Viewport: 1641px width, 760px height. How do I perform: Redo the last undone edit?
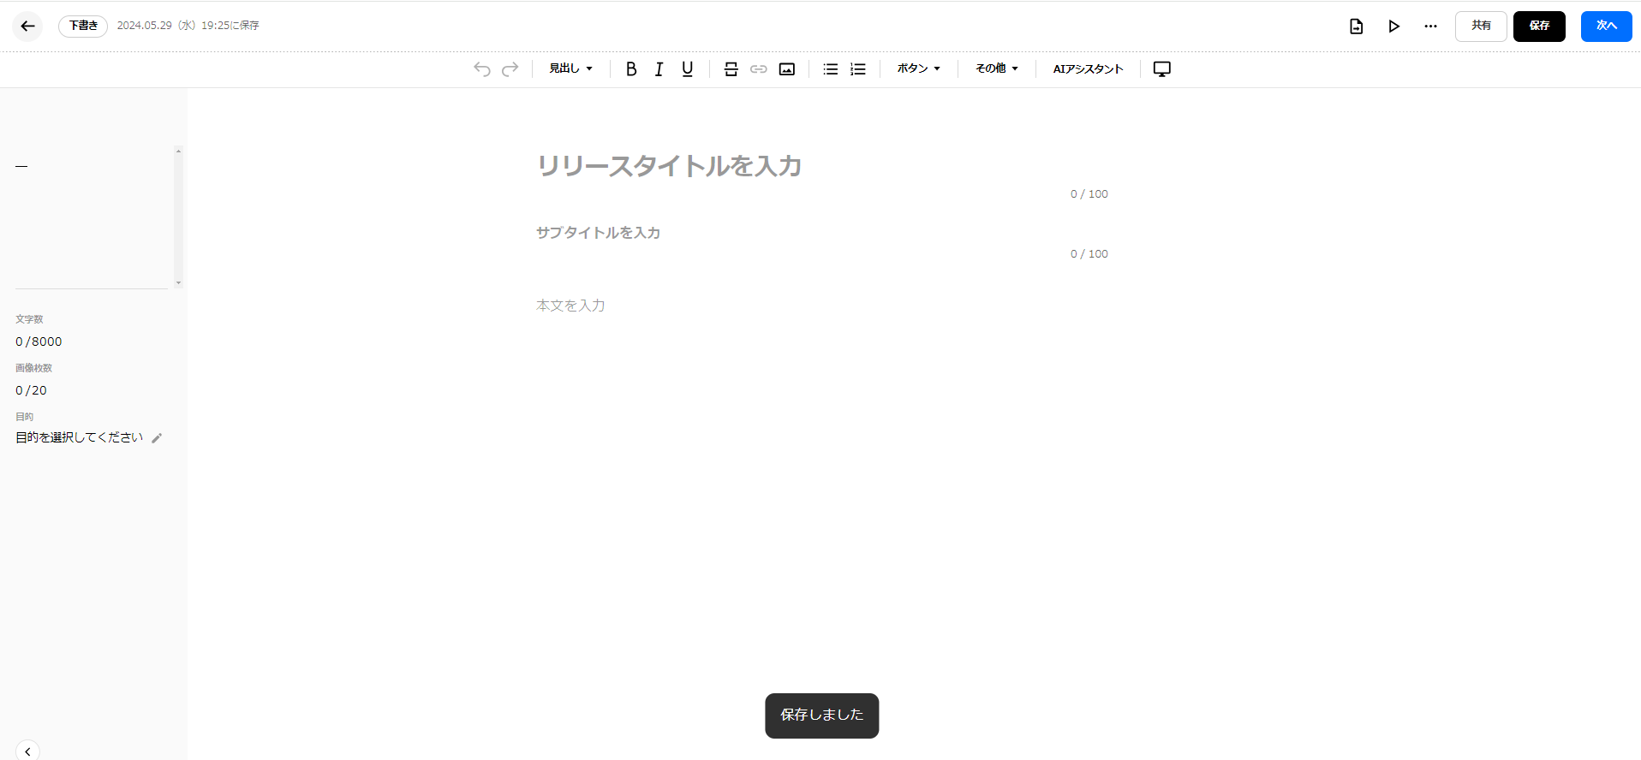510,69
